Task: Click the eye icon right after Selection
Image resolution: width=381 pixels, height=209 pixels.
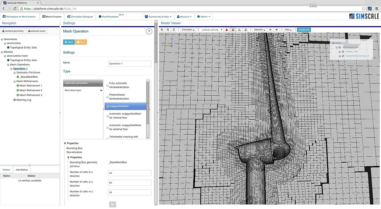Action: point(270,29)
